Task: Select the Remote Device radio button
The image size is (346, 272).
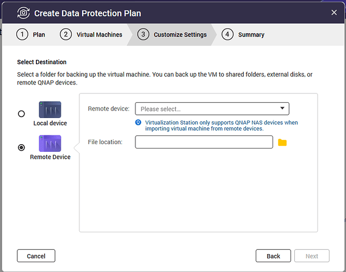Action: [x=21, y=147]
